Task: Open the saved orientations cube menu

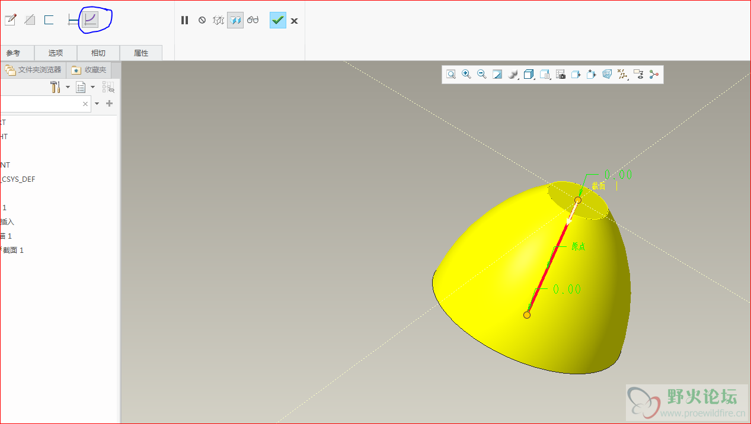Action: [x=529, y=74]
